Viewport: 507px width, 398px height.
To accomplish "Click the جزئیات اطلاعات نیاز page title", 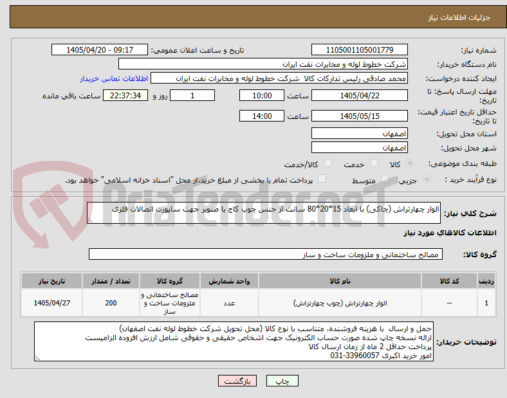I will (459, 17).
